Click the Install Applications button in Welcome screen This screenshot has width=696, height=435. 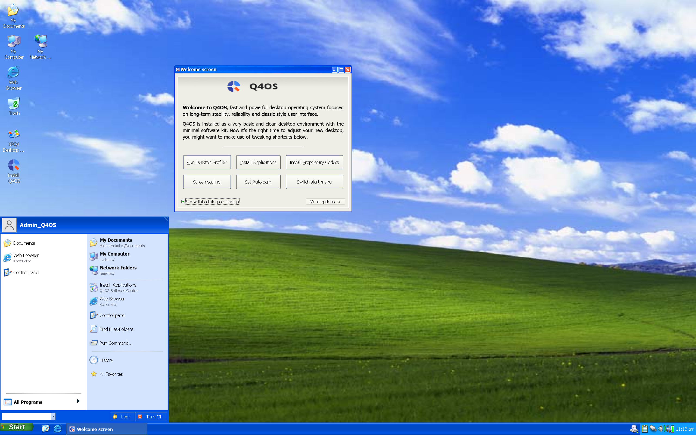(258, 162)
